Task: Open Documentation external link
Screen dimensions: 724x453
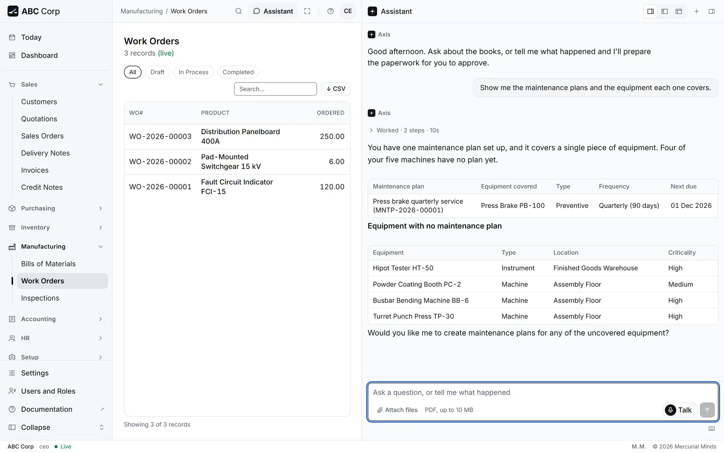Action: coord(56,410)
